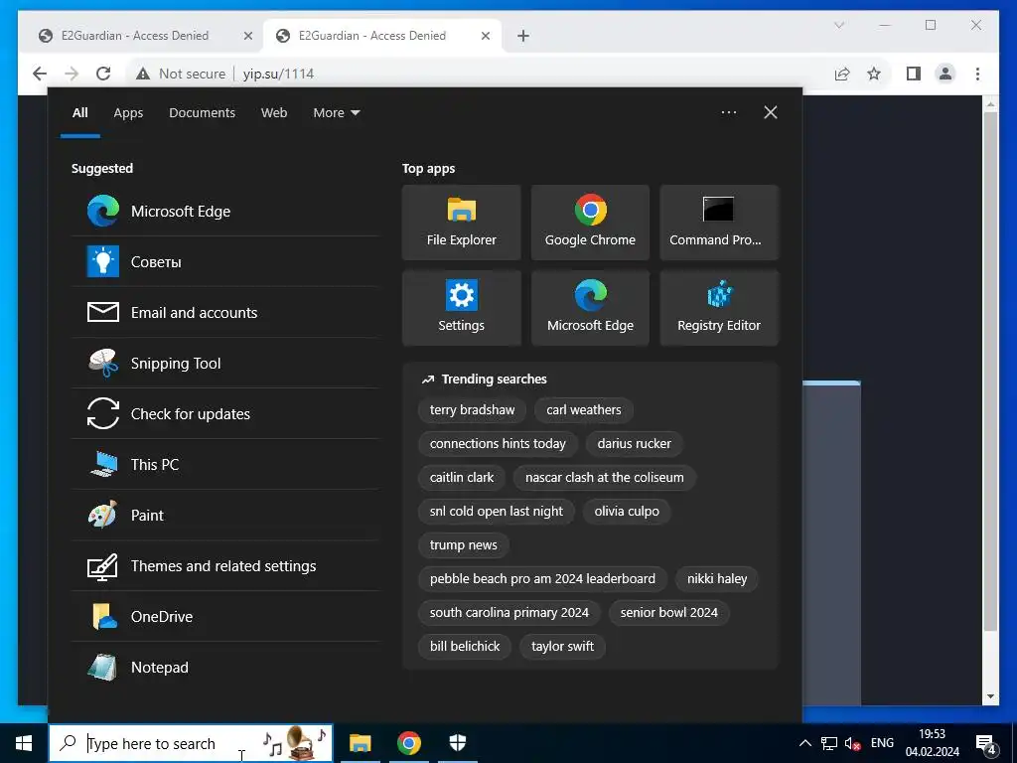Open a new Chrome tab
This screenshot has width=1017, height=763.
point(522,36)
